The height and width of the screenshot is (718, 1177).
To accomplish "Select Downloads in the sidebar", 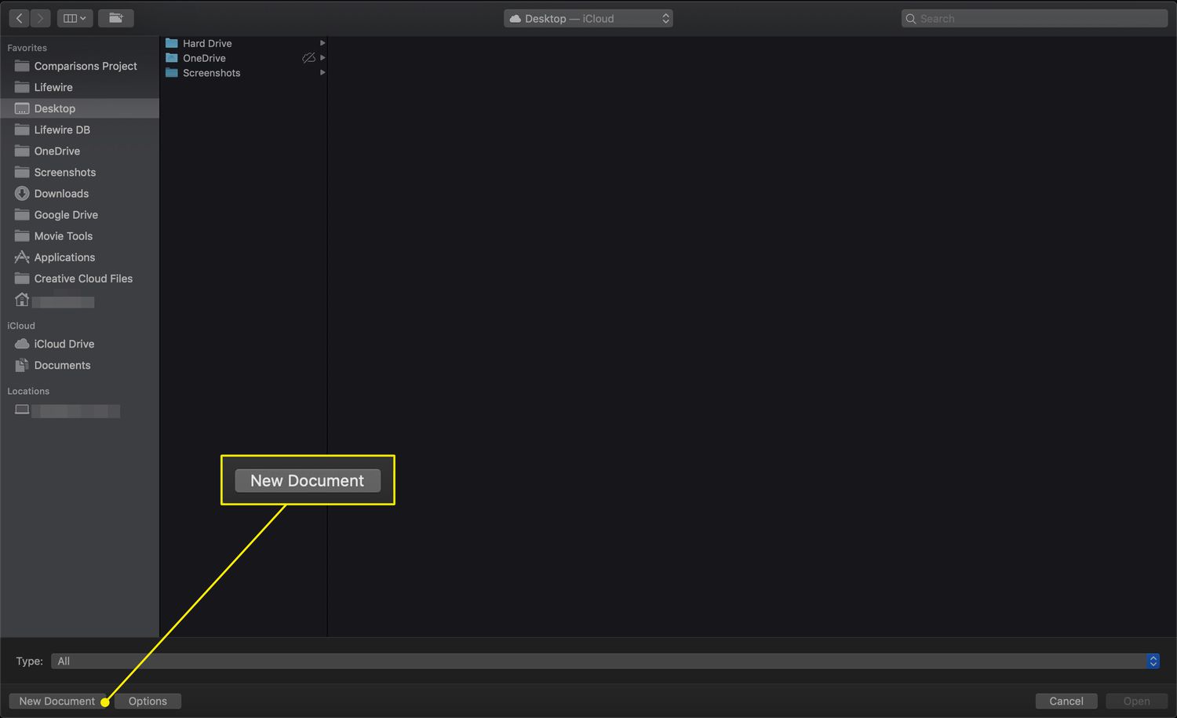I will click(x=61, y=194).
